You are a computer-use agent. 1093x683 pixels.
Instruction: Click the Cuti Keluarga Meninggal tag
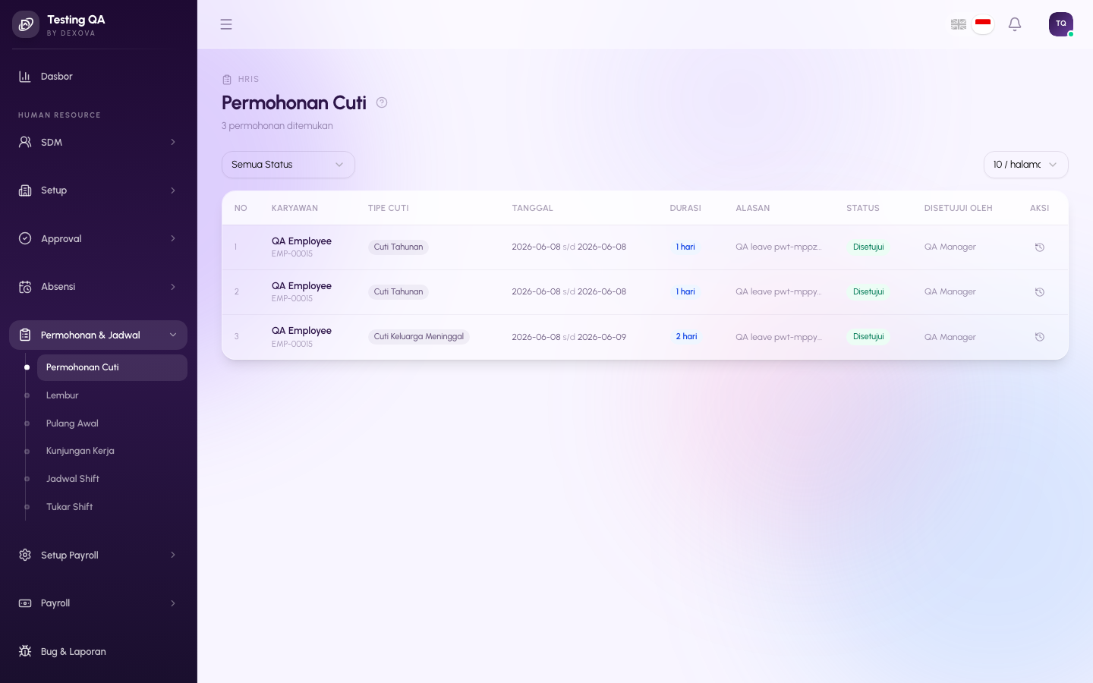pos(419,337)
